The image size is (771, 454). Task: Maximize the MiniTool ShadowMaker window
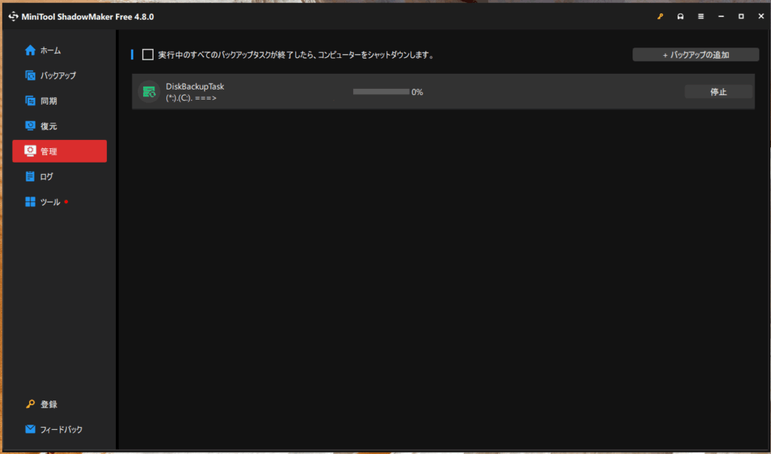point(741,17)
